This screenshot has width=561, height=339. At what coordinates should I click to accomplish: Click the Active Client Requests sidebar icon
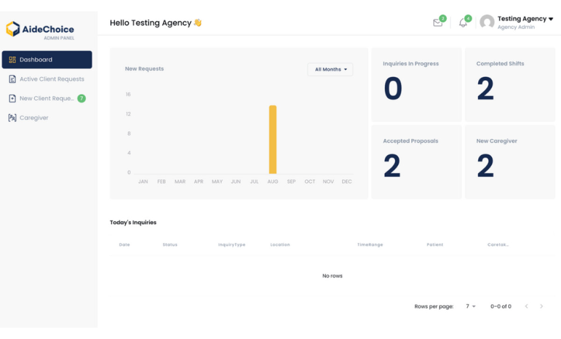pos(12,79)
